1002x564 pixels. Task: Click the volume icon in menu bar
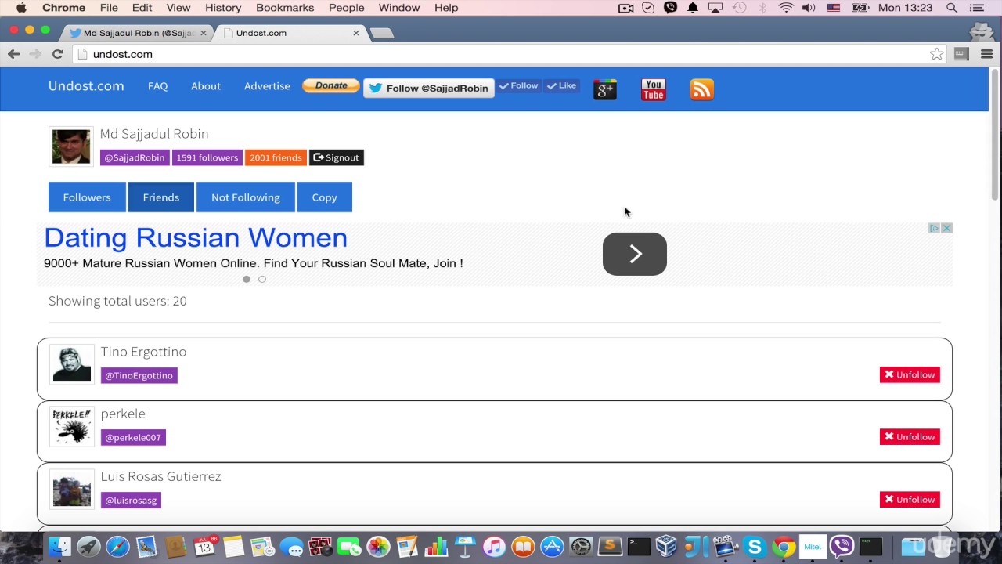[x=809, y=8]
